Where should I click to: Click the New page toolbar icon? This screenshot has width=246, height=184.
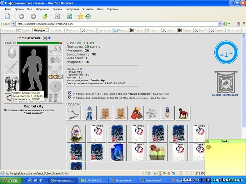7,16
